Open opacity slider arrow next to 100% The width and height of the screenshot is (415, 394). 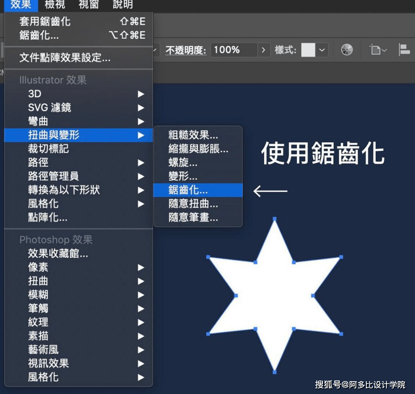tap(263, 50)
